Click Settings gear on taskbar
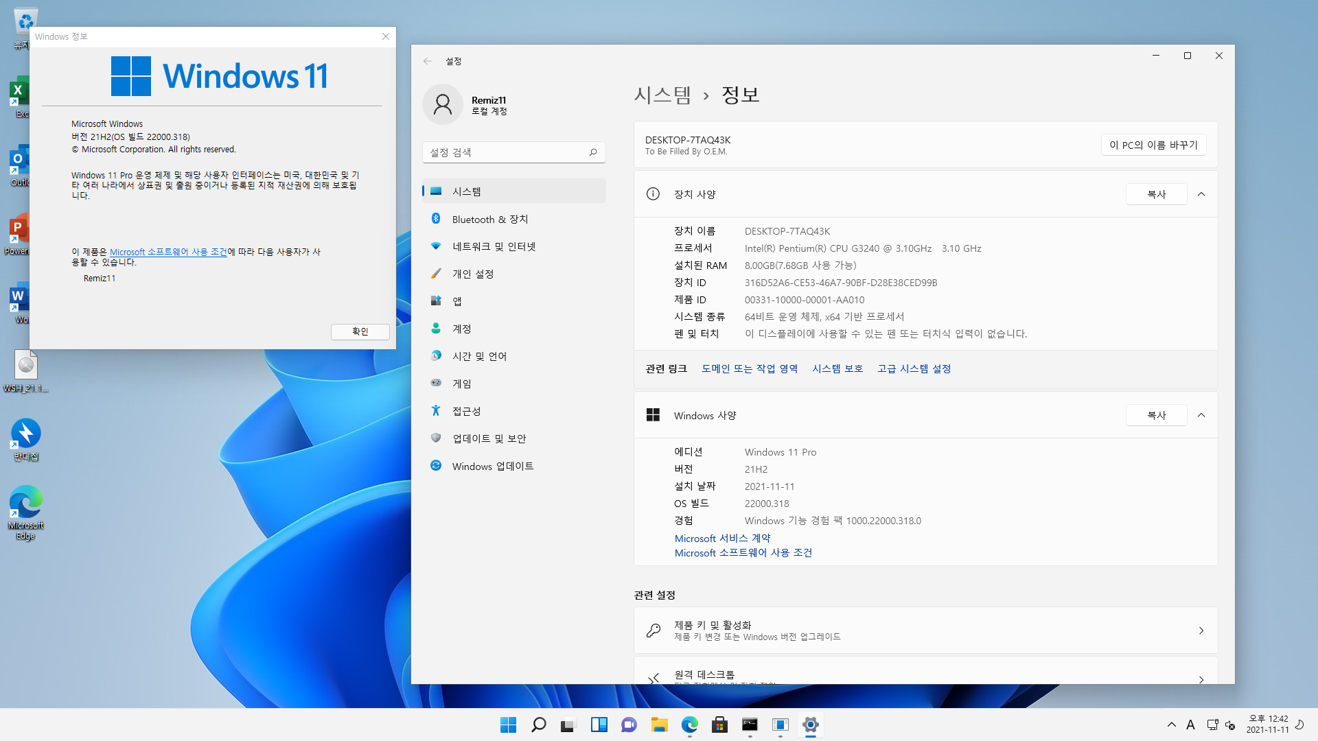This screenshot has width=1318, height=741. coord(810,725)
